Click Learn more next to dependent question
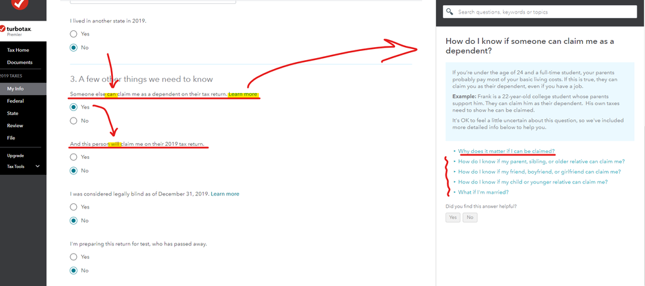This screenshot has height=286, width=645. coord(243,94)
